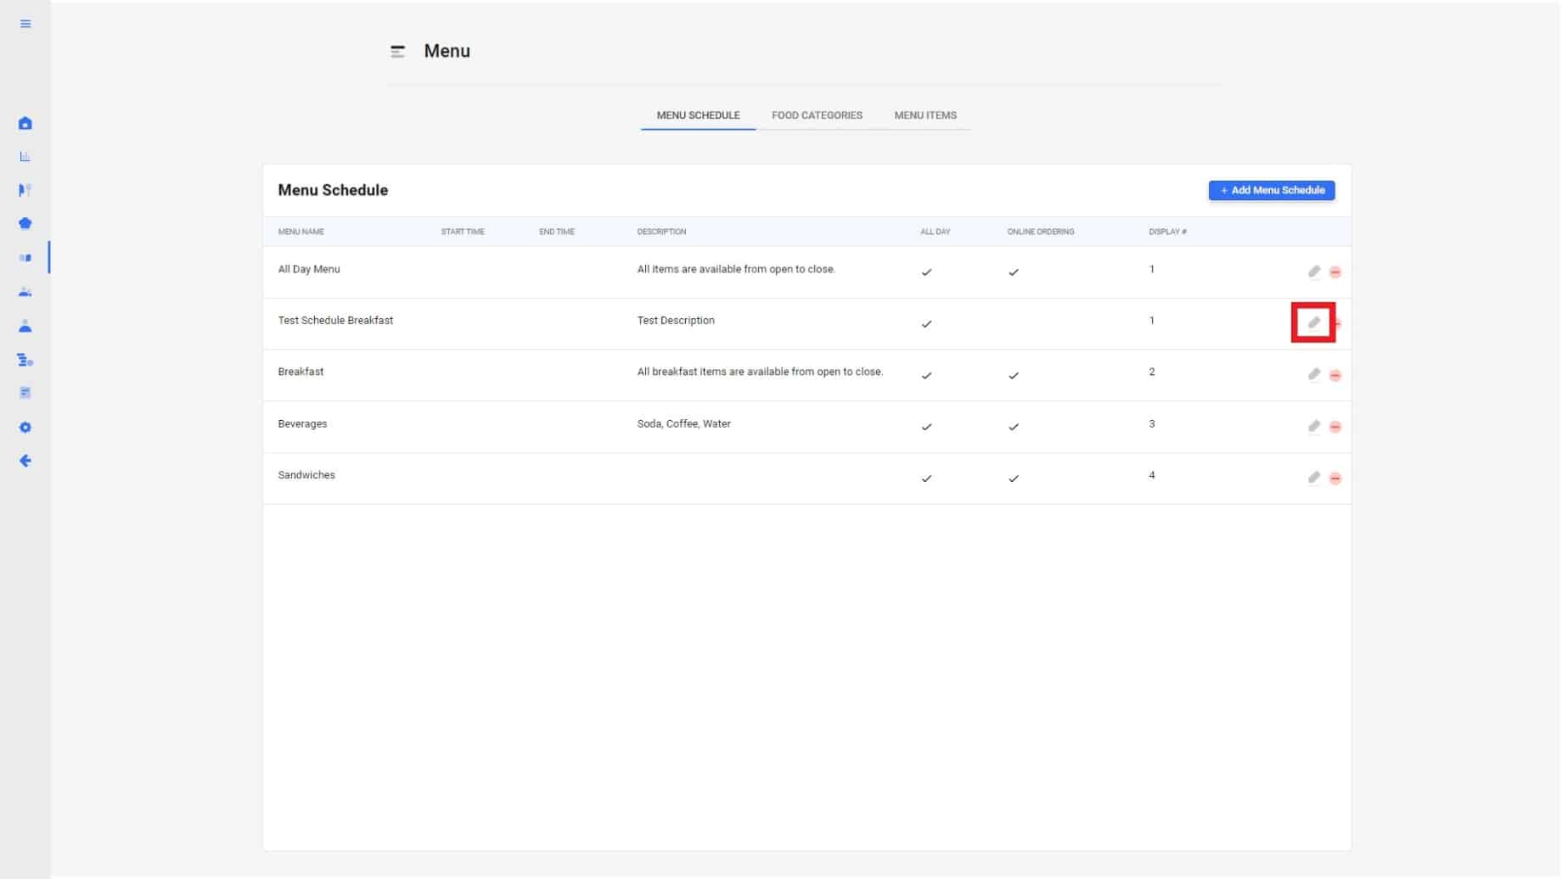Click the Menu Schedule panel heading
Viewport: 1562px width, 879px height.
tap(333, 190)
